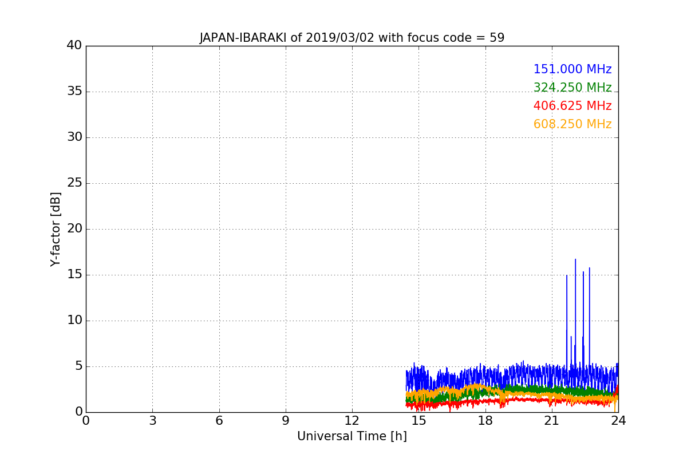Select the 406.625 MHz legend label
687x458 pixels.
click(572, 106)
